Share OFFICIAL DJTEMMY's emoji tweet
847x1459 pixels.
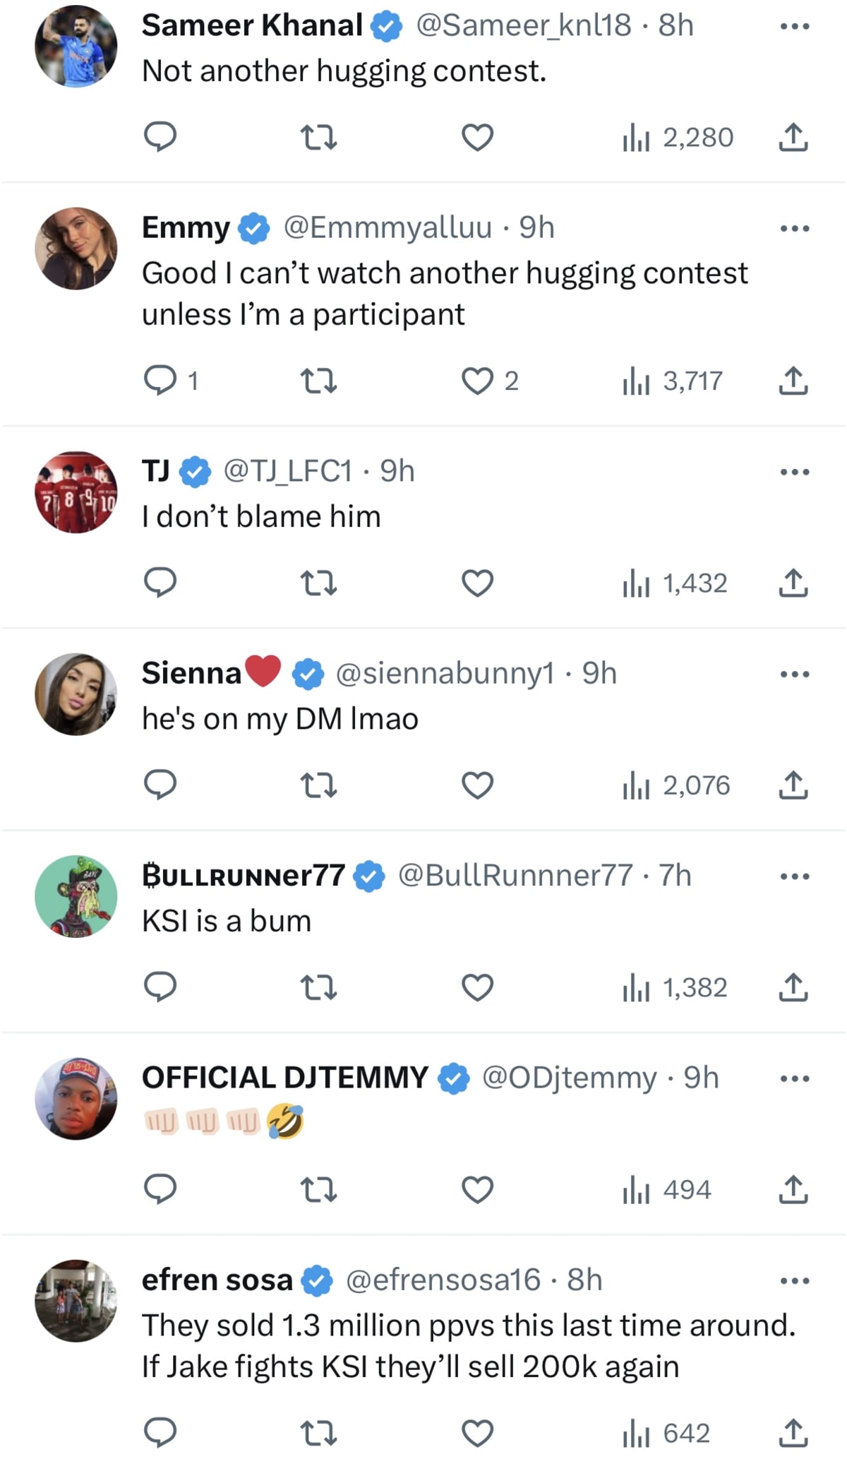[793, 1189]
